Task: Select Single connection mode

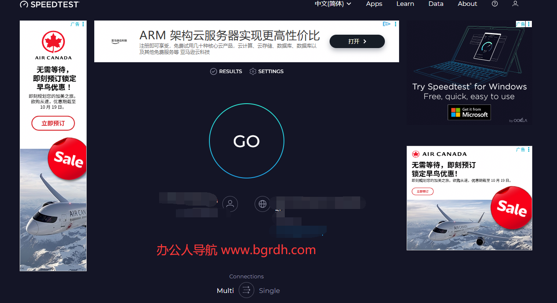Action: 269,290
